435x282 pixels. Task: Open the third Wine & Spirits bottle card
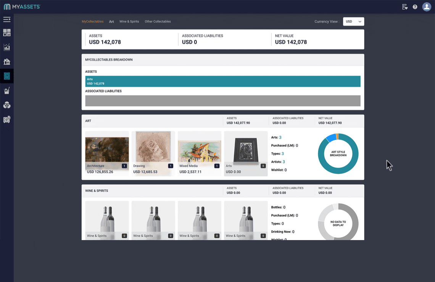click(x=200, y=220)
